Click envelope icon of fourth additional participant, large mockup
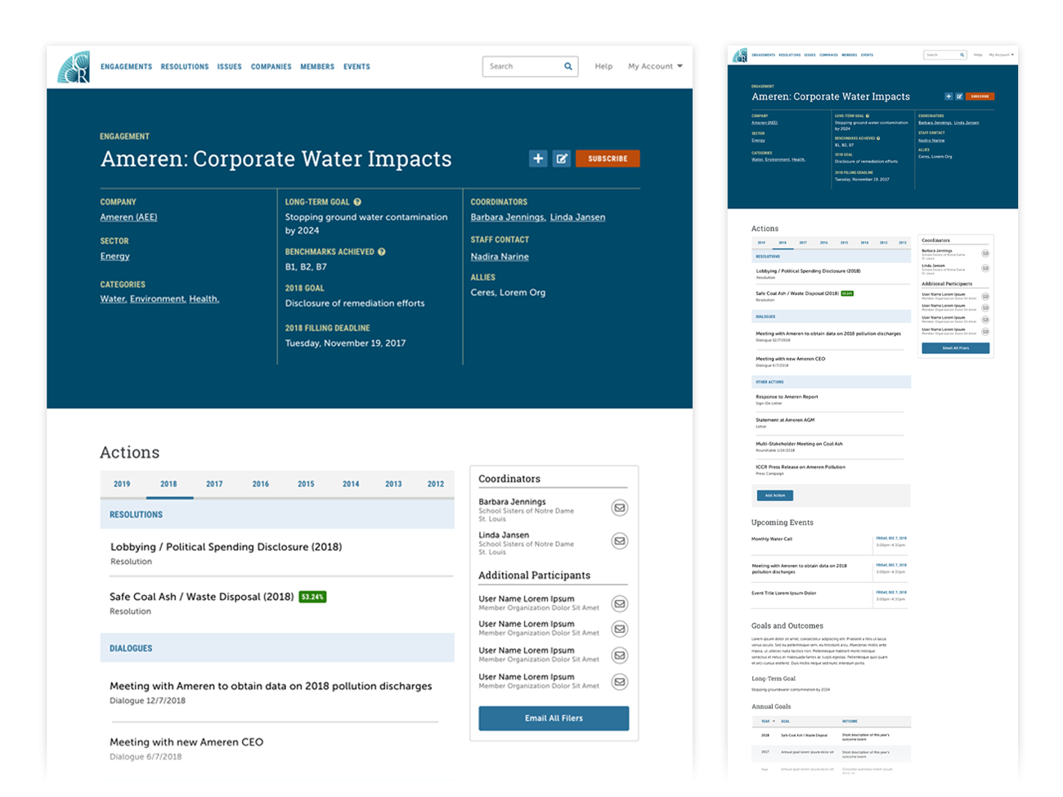Screen dimensions: 1063x797 pos(620,682)
